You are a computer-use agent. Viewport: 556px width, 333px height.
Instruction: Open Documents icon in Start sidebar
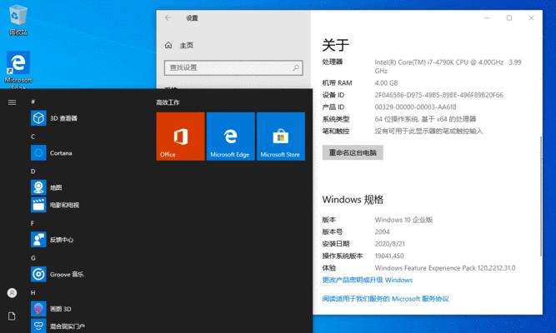(x=12, y=316)
